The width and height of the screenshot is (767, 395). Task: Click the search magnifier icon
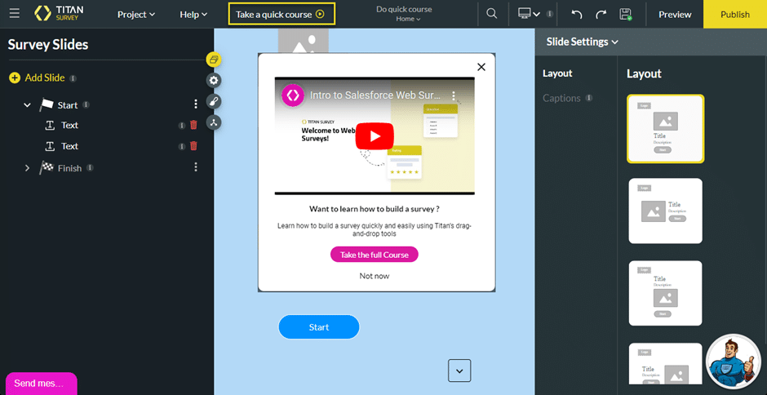491,14
